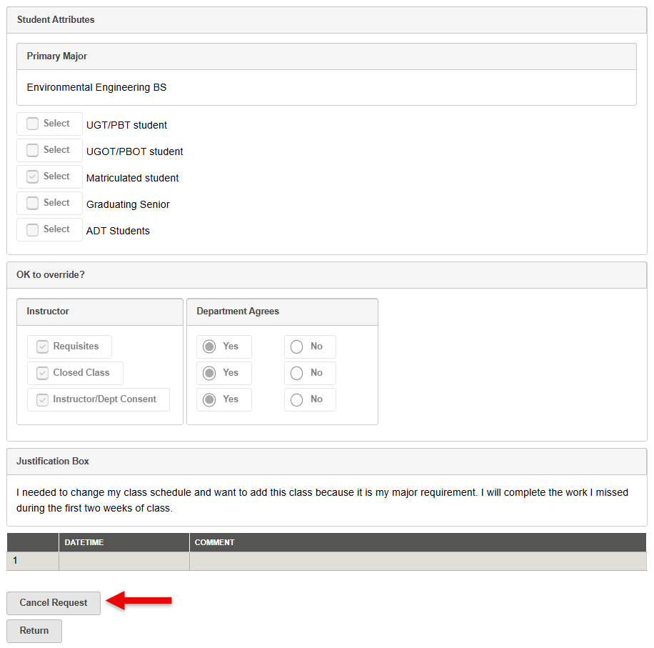The image size is (654, 648).
Task: Toggle the Requisites override checkbox
Action: click(41, 346)
